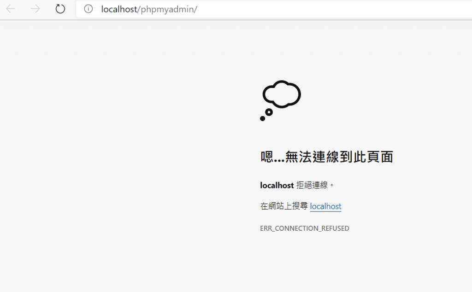Click 頁面 at the end of the heading
Viewport: 472px width, 292px height.
click(x=380, y=157)
